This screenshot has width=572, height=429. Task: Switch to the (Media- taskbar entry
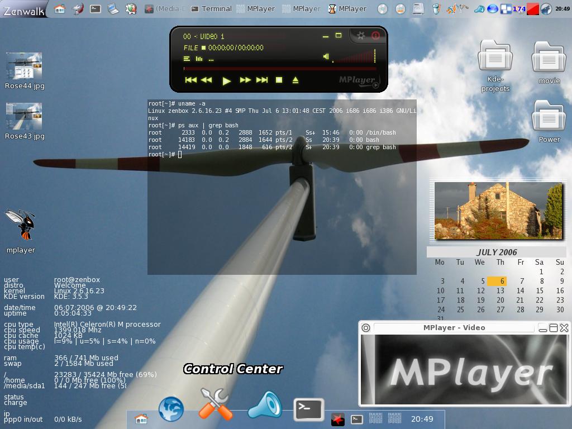point(165,9)
